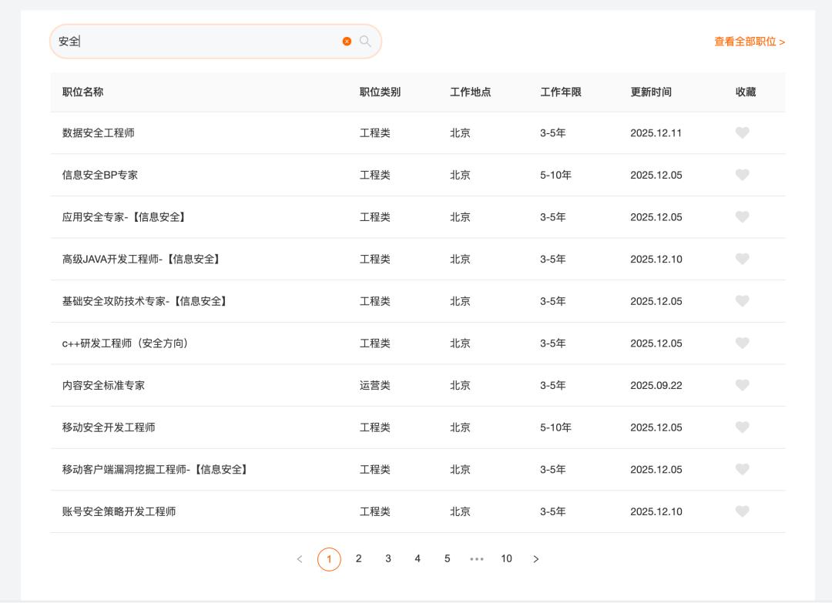
Task: Click heart icon for c++研发工程师 row
Action: [x=742, y=343]
